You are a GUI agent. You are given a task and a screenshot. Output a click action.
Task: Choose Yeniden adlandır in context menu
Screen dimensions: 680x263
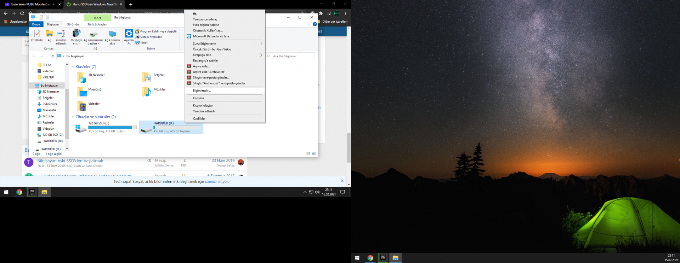225,111
